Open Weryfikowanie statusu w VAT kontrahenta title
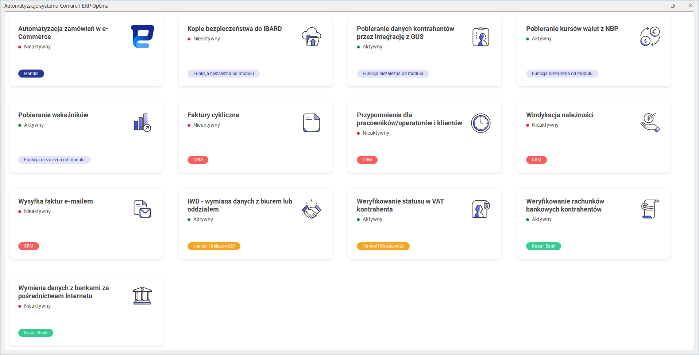 (x=400, y=205)
